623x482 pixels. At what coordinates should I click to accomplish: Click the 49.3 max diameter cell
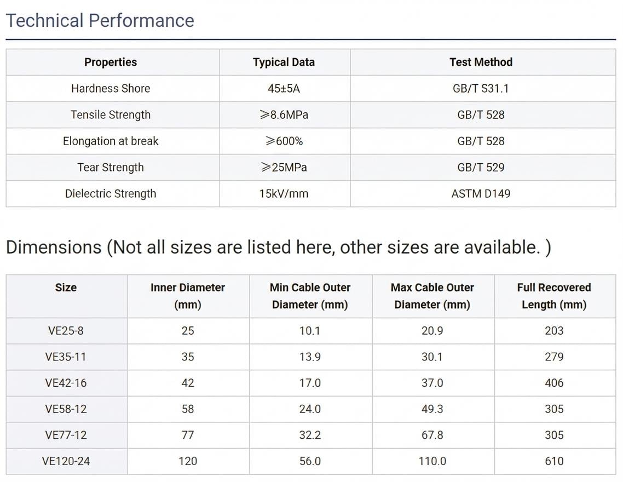click(x=432, y=409)
